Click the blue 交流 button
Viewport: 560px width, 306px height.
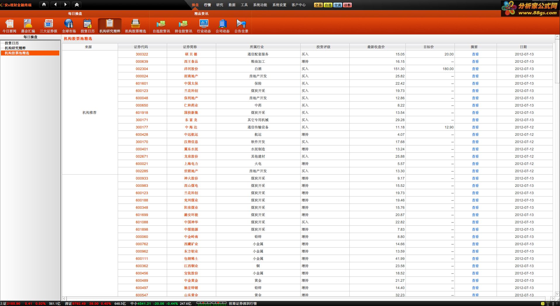(x=338, y=5)
